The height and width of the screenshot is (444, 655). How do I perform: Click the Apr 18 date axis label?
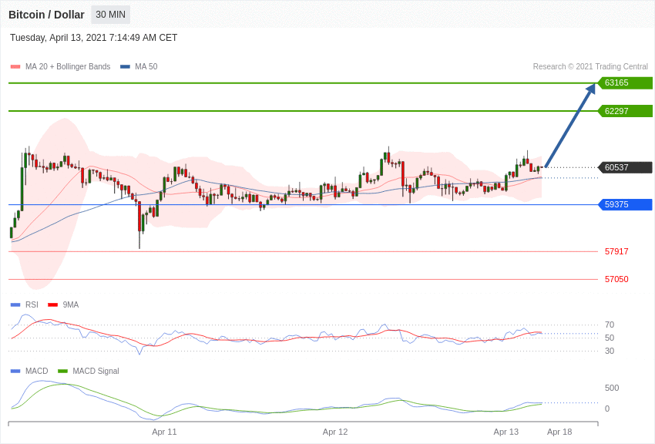tap(559, 432)
